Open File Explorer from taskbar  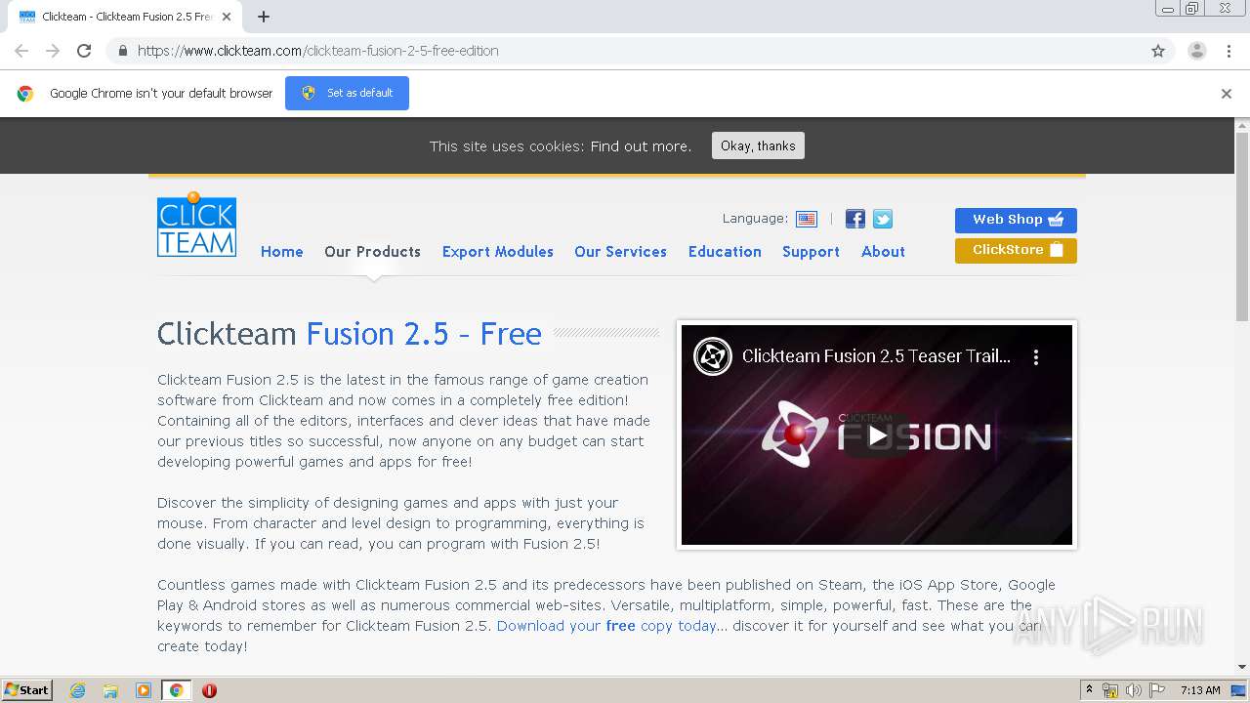pos(110,690)
